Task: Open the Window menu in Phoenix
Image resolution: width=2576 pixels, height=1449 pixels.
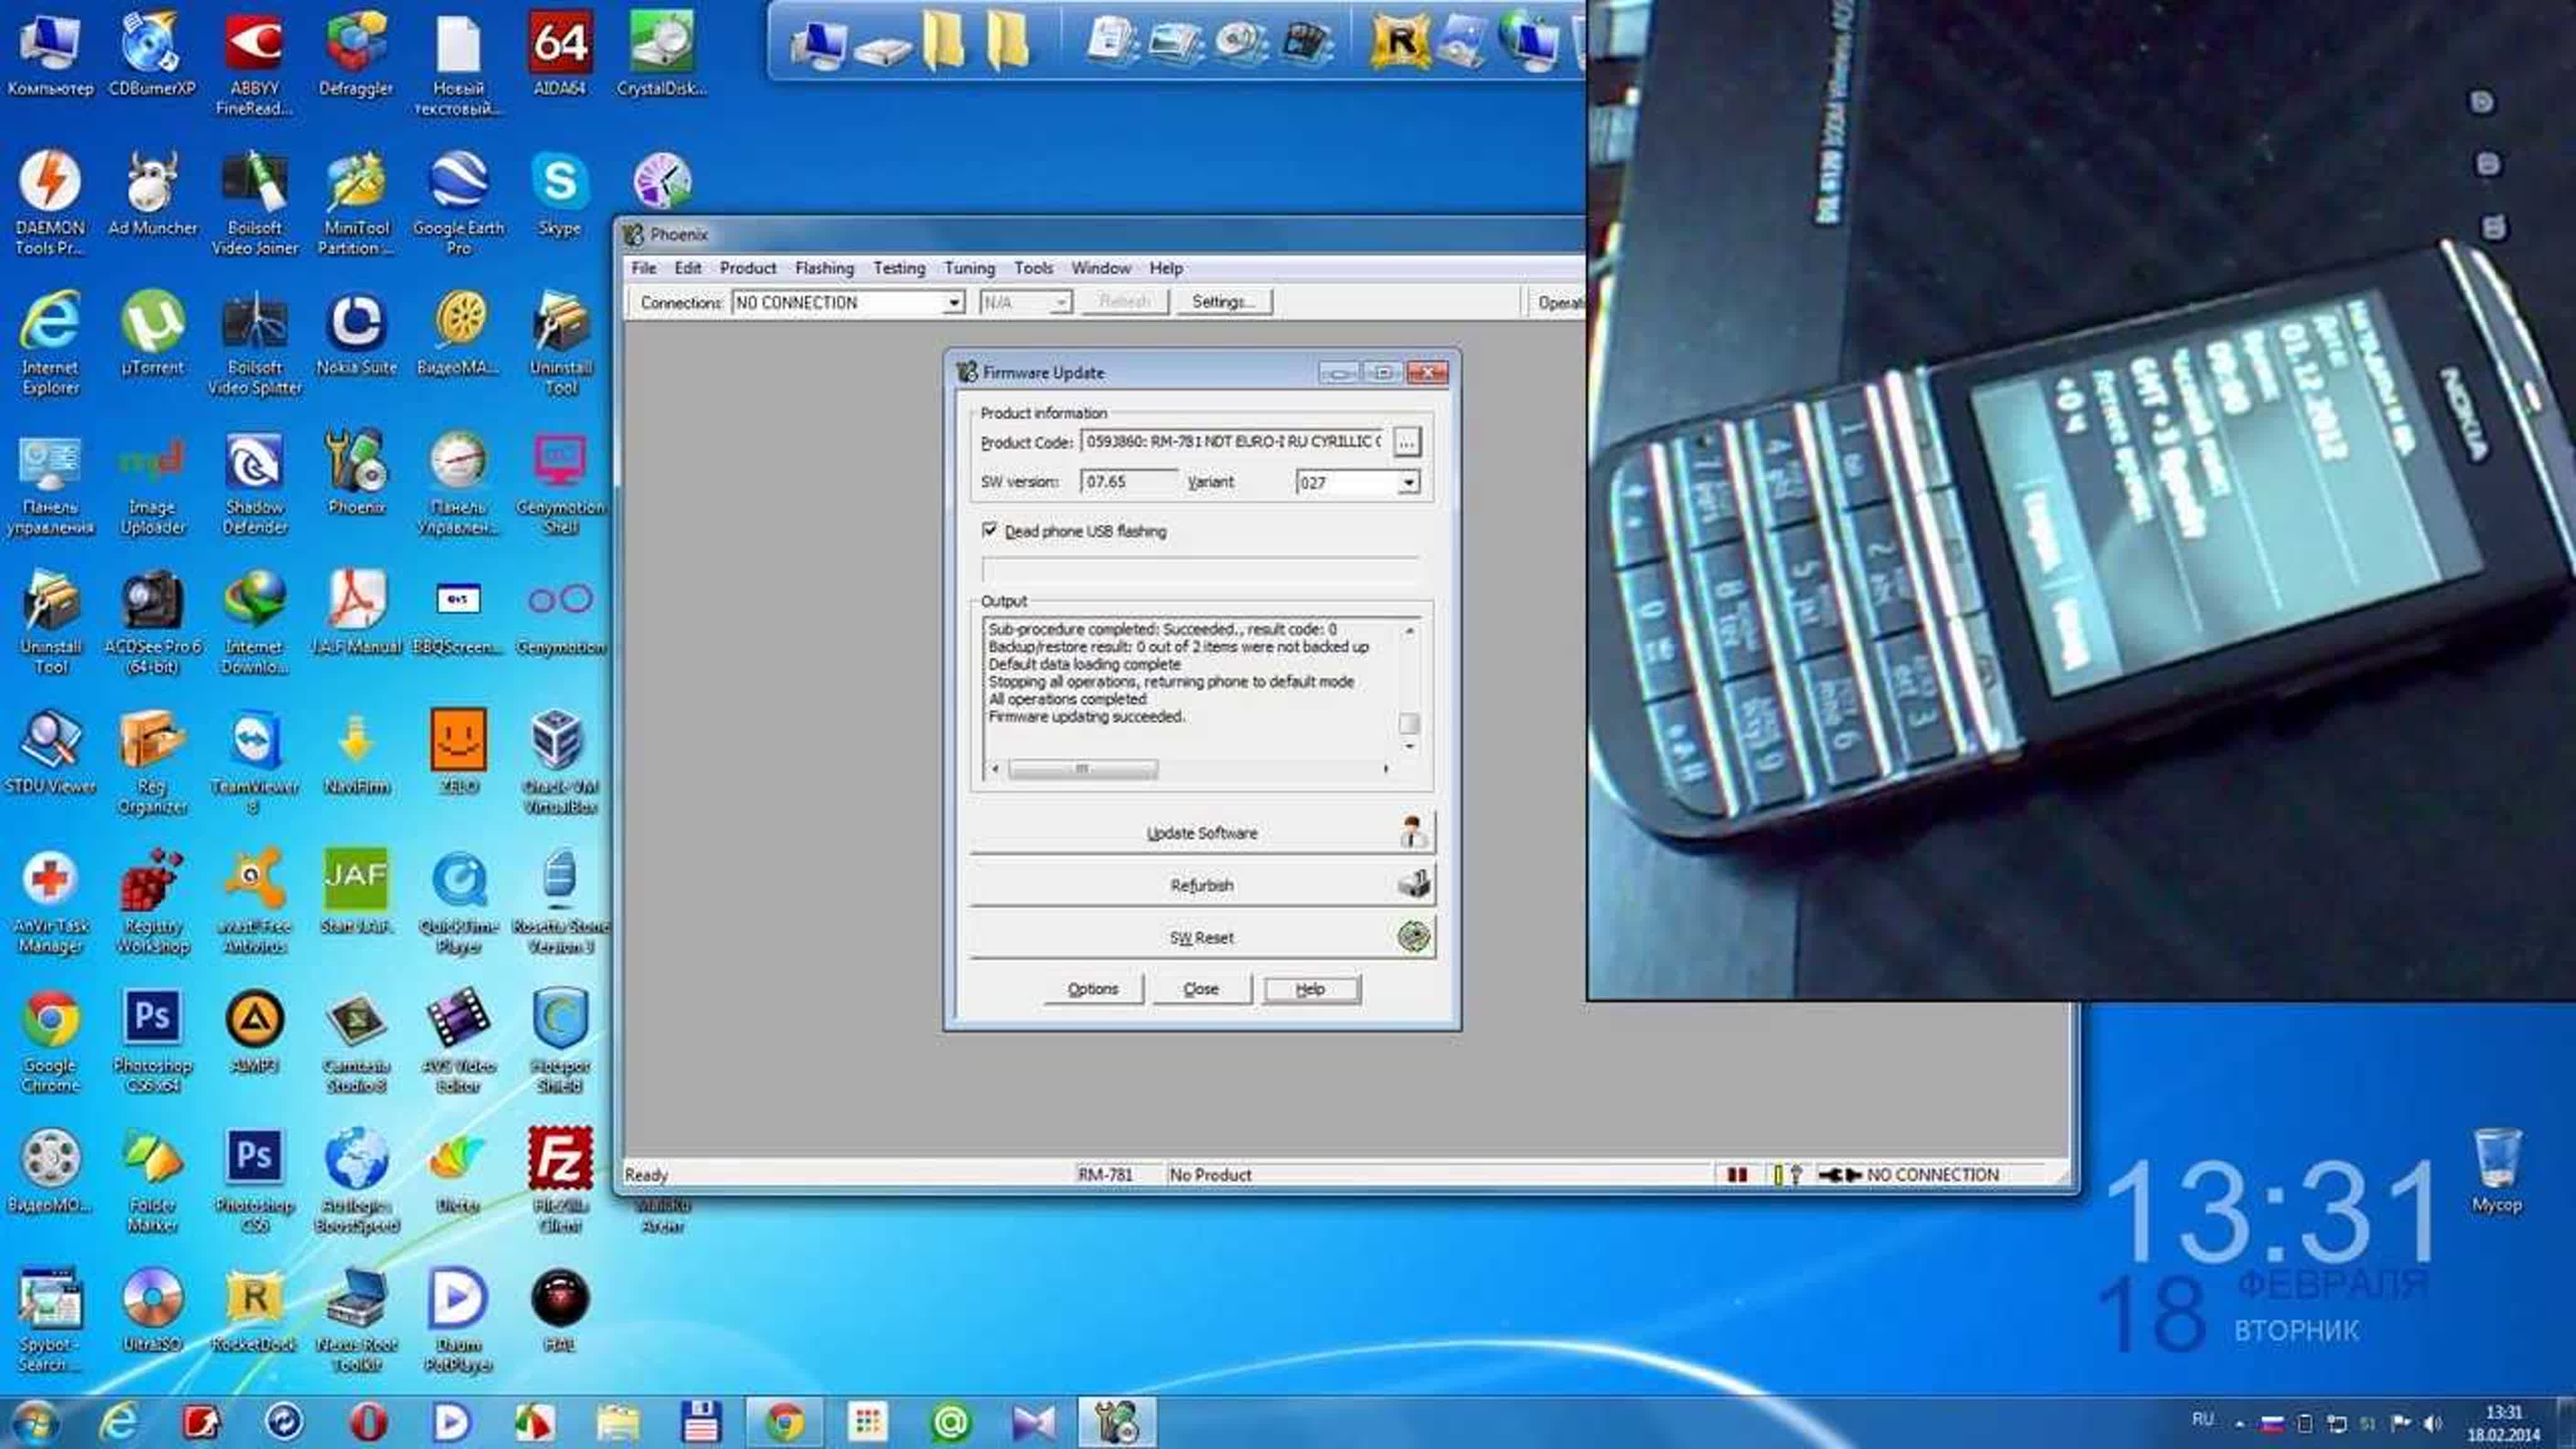Action: click(x=1100, y=268)
